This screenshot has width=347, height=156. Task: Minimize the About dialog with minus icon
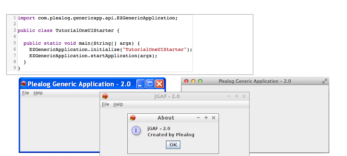click(198, 118)
